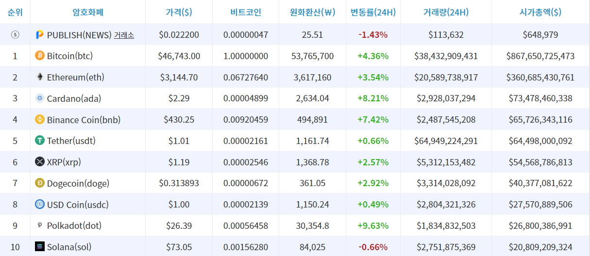
Task: Click Bitcoin market cap $867,650,725,473
Action: click(540, 56)
